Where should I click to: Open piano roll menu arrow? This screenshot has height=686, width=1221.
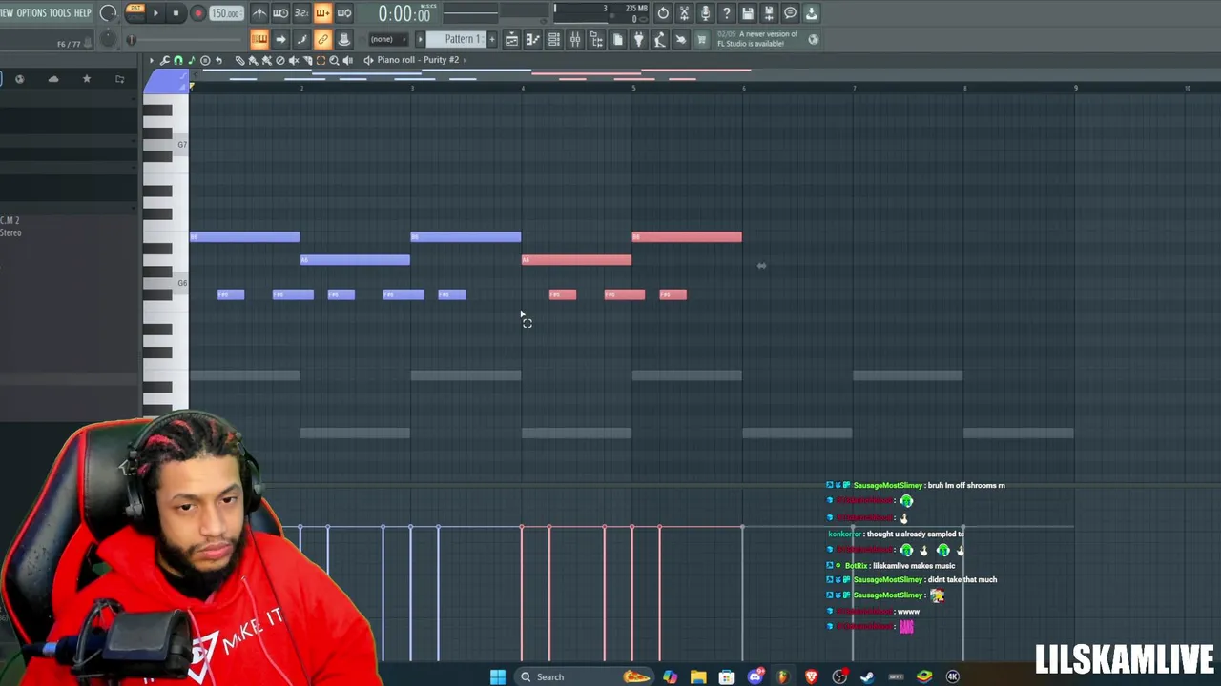[x=151, y=60]
